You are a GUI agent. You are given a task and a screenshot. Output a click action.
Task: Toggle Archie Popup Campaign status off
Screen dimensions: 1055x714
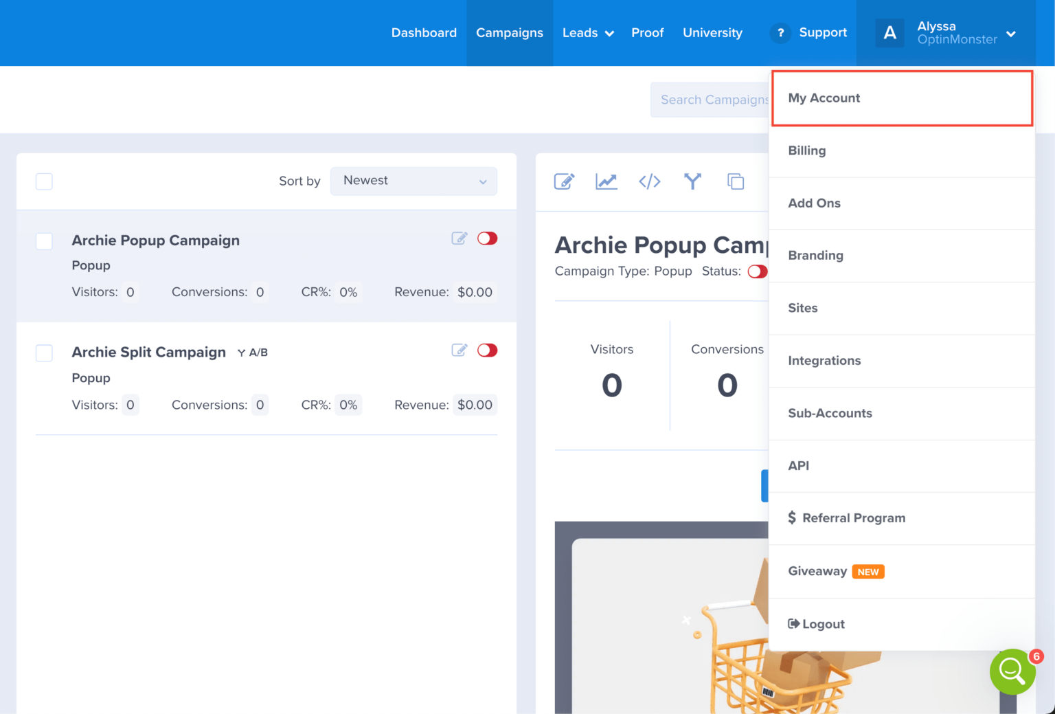[x=488, y=238]
